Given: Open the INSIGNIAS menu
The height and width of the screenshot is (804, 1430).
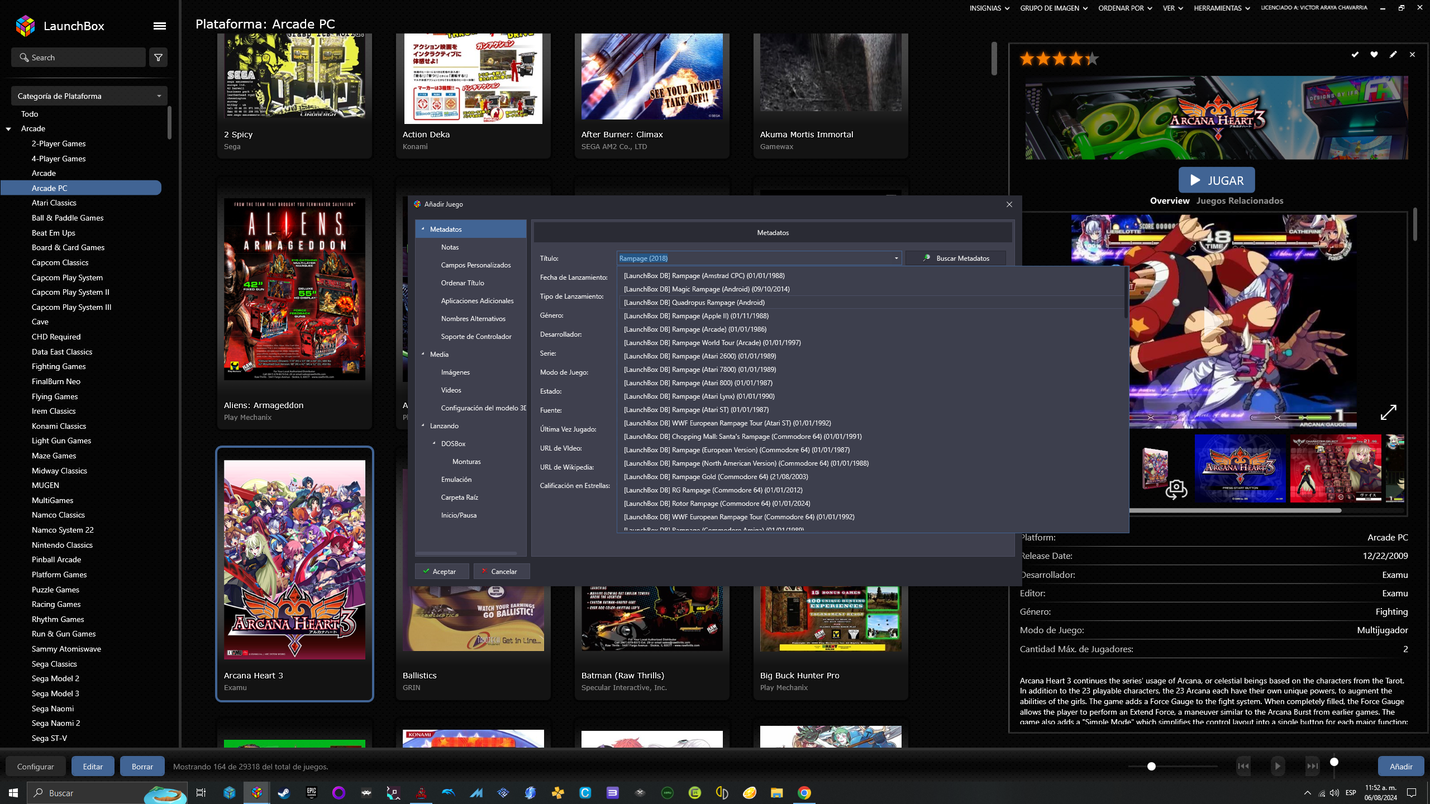Looking at the screenshot, I should pos(989,8).
